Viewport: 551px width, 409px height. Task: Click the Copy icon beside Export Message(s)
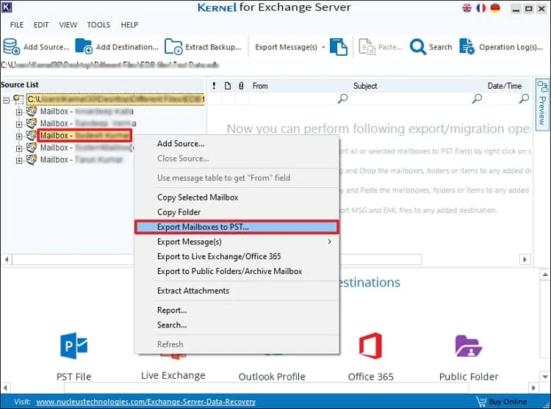(x=339, y=47)
